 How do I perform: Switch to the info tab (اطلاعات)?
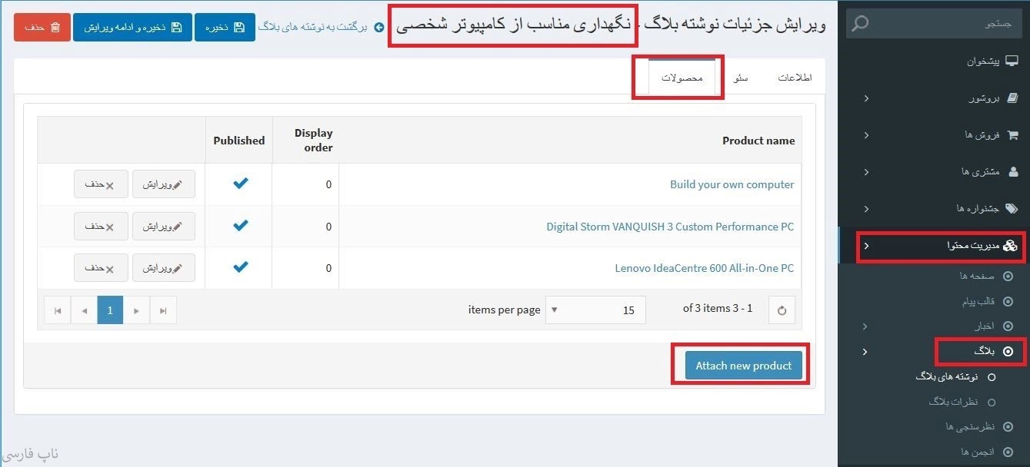click(795, 78)
